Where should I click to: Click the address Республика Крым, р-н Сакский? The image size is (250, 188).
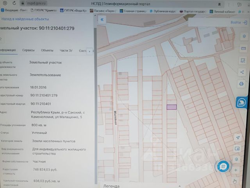58,115
